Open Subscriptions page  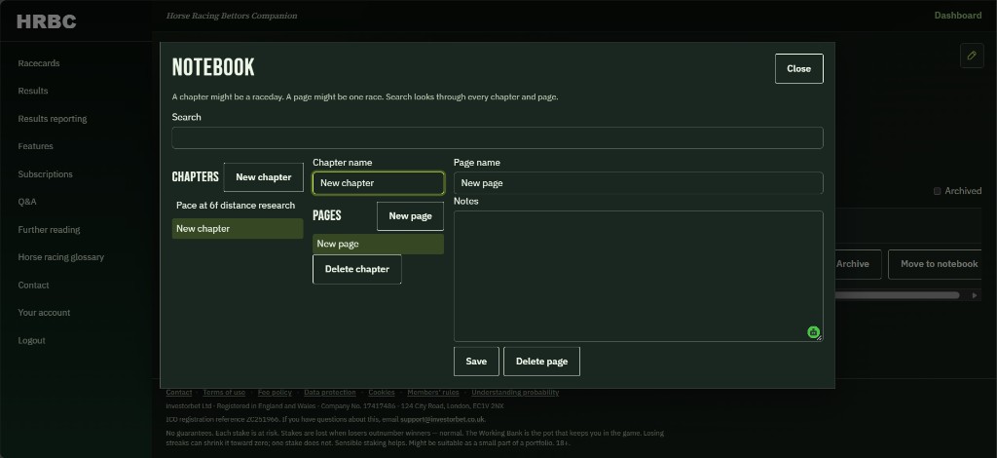(45, 174)
